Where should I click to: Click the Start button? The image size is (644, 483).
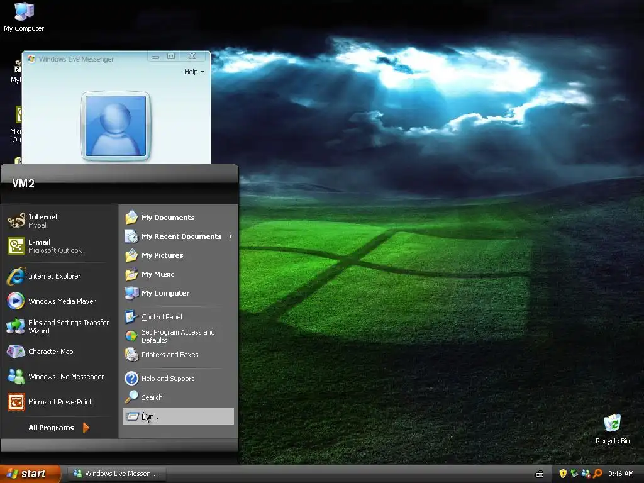pos(30,474)
